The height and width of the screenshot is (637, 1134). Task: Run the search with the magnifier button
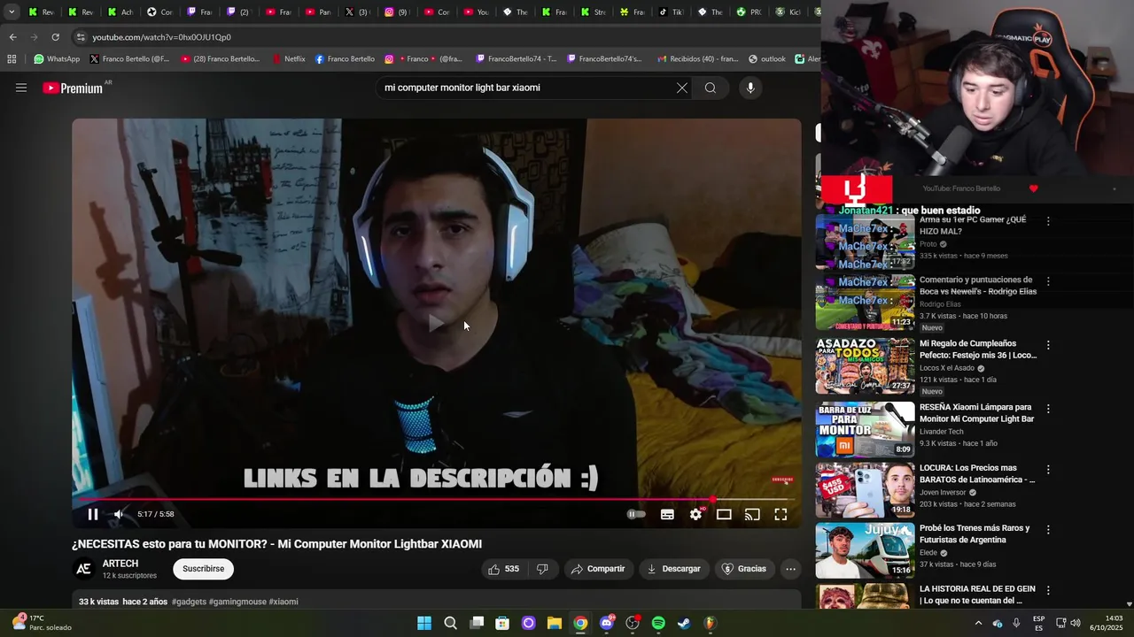coord(711,88)
